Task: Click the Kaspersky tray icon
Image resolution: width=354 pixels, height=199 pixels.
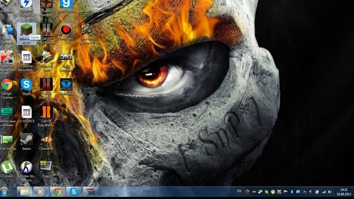Action: pos(279,192)
